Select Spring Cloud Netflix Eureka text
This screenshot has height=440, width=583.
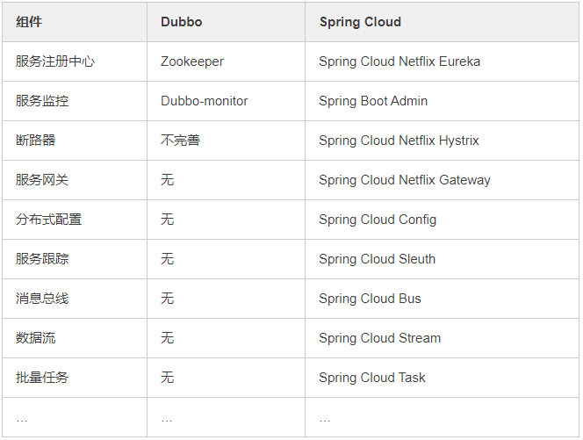399,61
